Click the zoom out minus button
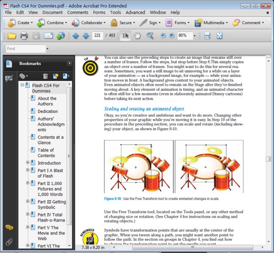Image resolution: width=274 pixels, height=253 pixels. tap(163, 36)
